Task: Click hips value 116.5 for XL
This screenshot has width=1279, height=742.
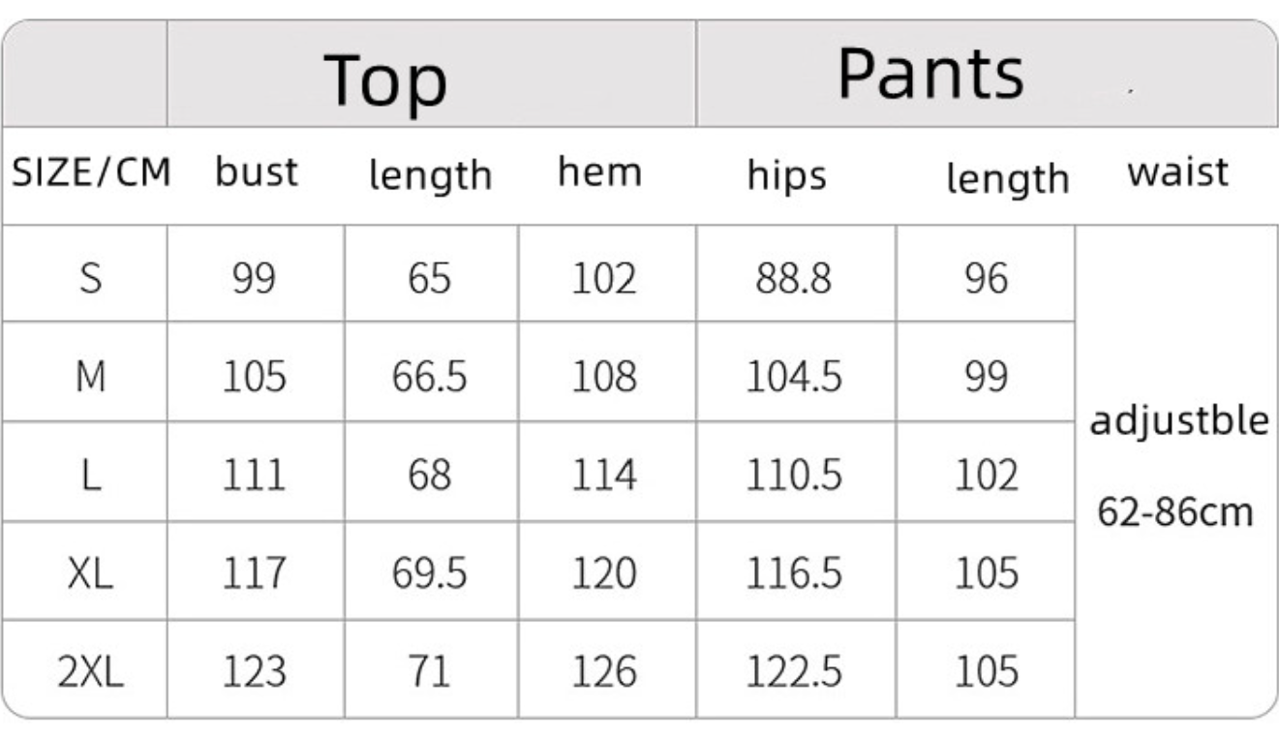Action: (x=793, y=573)
